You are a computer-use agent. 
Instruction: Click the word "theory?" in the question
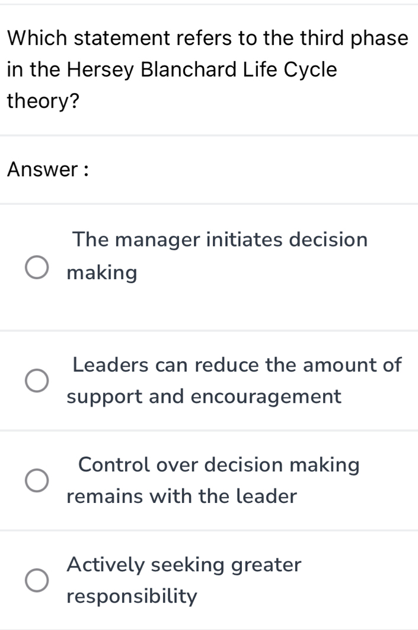(x=44, y=102)
